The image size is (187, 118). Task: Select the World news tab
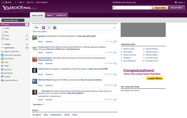(x=75, y=115)
